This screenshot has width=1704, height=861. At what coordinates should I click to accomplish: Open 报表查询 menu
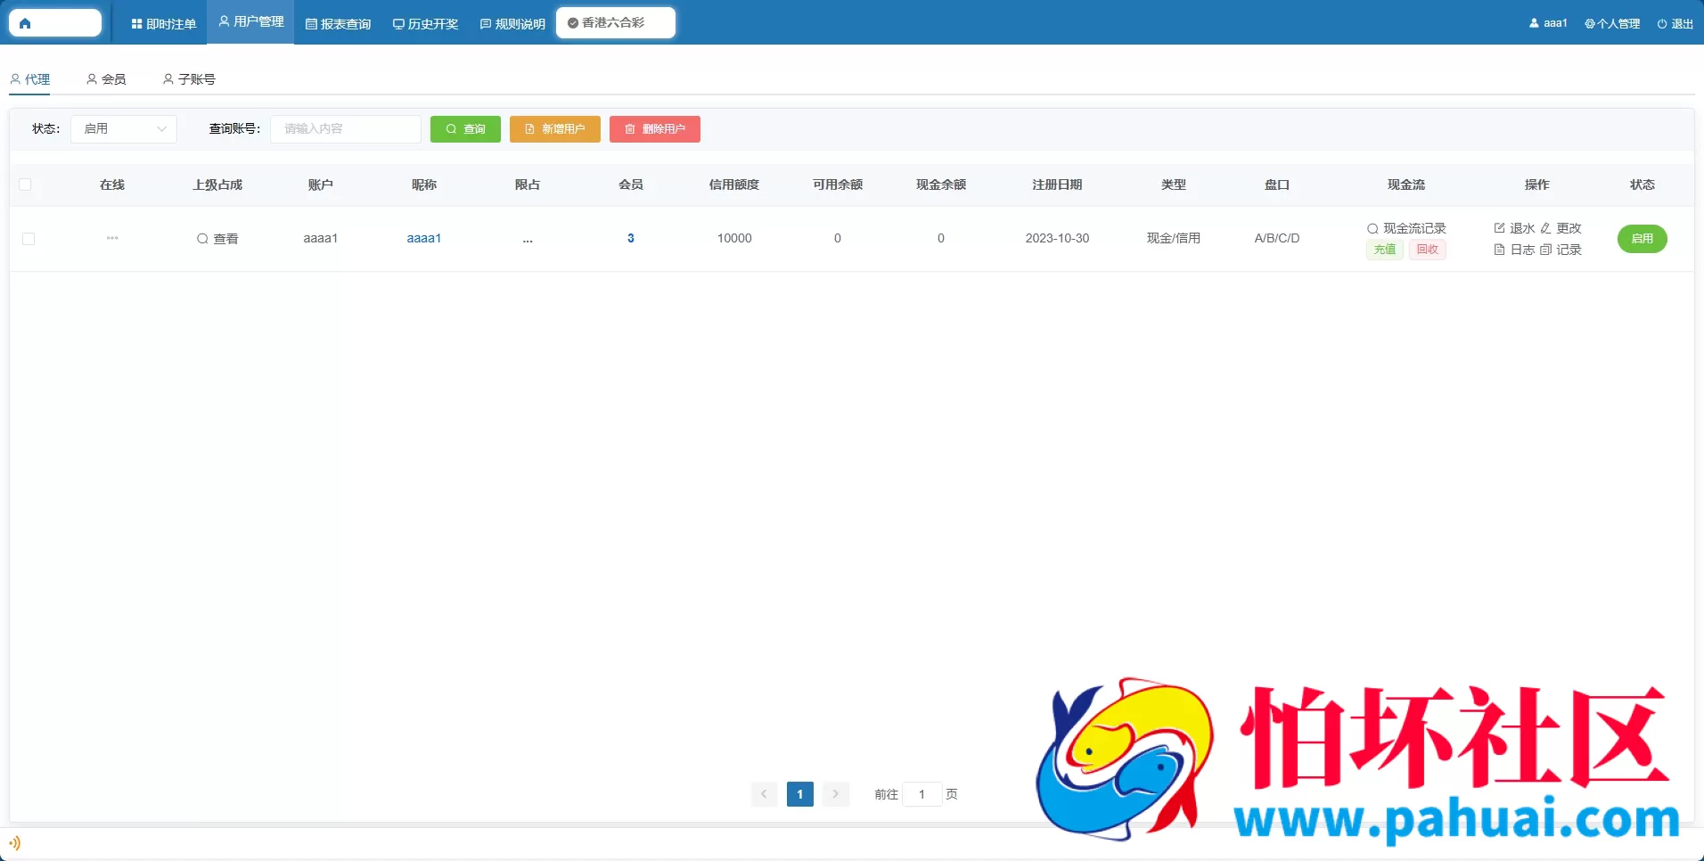coord(339,24)
